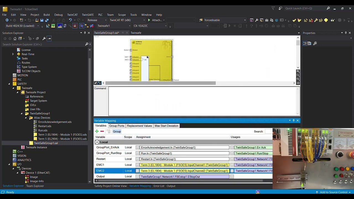Open the forcedisable search dropdown
Screen dimensions: 354x199
pos(245,20)
